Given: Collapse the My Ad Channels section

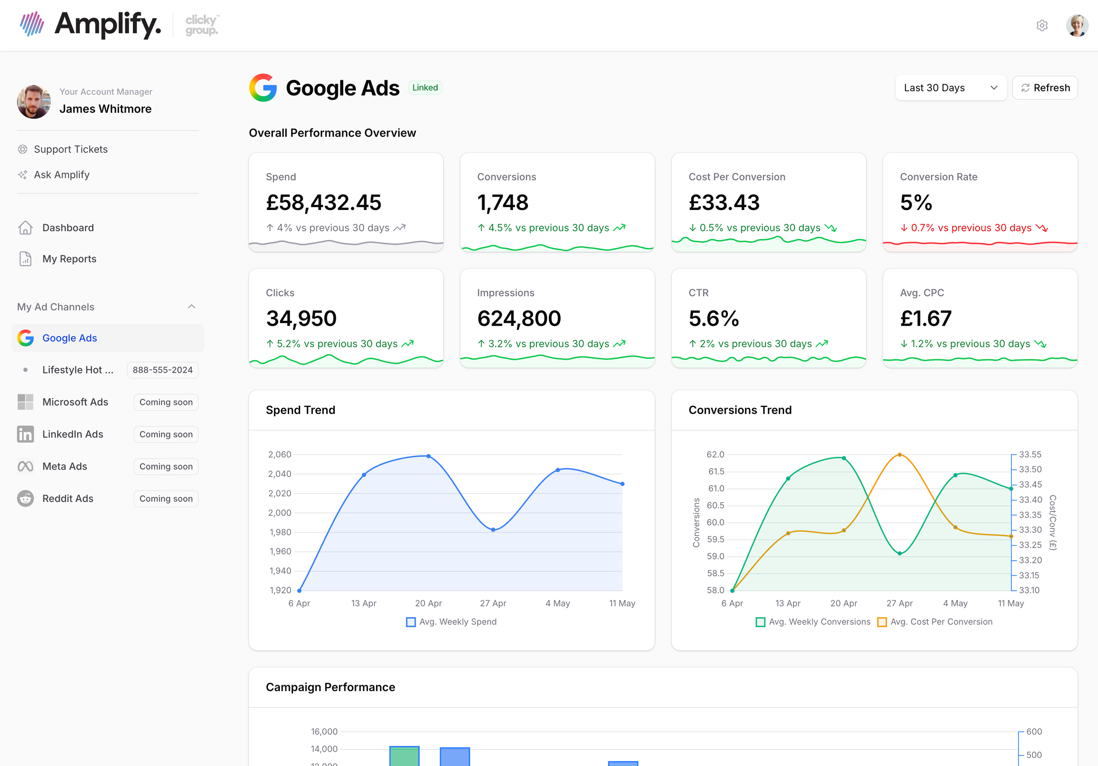Looking at the screenshot, I should (191, 306).
